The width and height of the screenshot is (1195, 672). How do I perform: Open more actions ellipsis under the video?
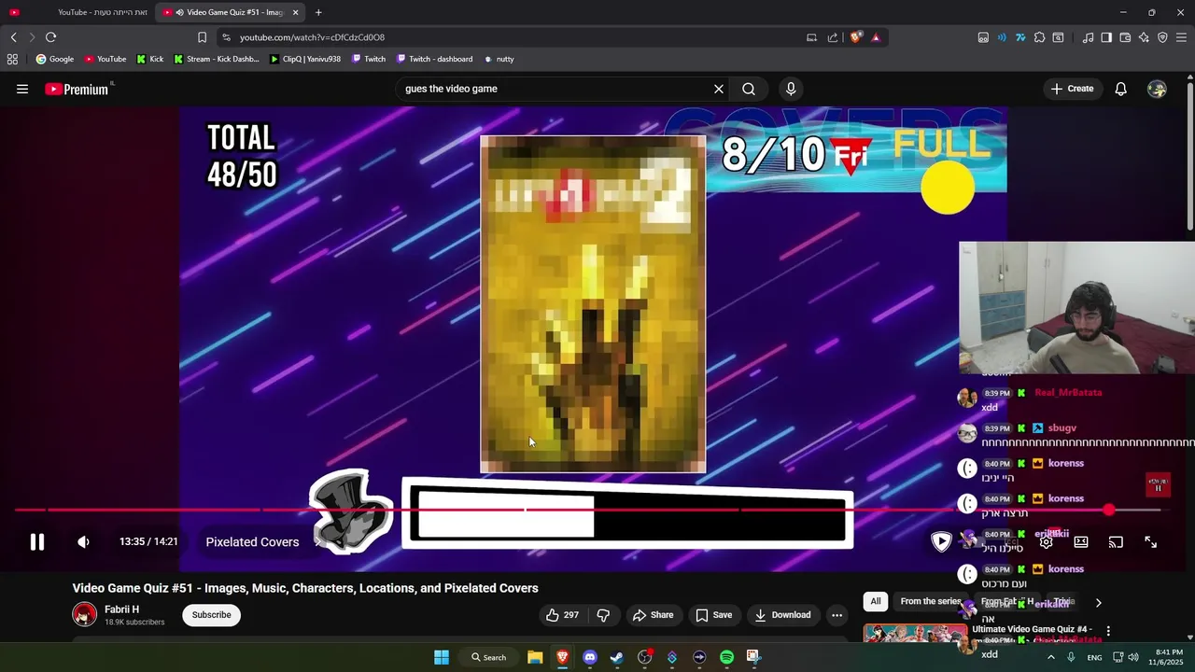(x=836, y=615)
